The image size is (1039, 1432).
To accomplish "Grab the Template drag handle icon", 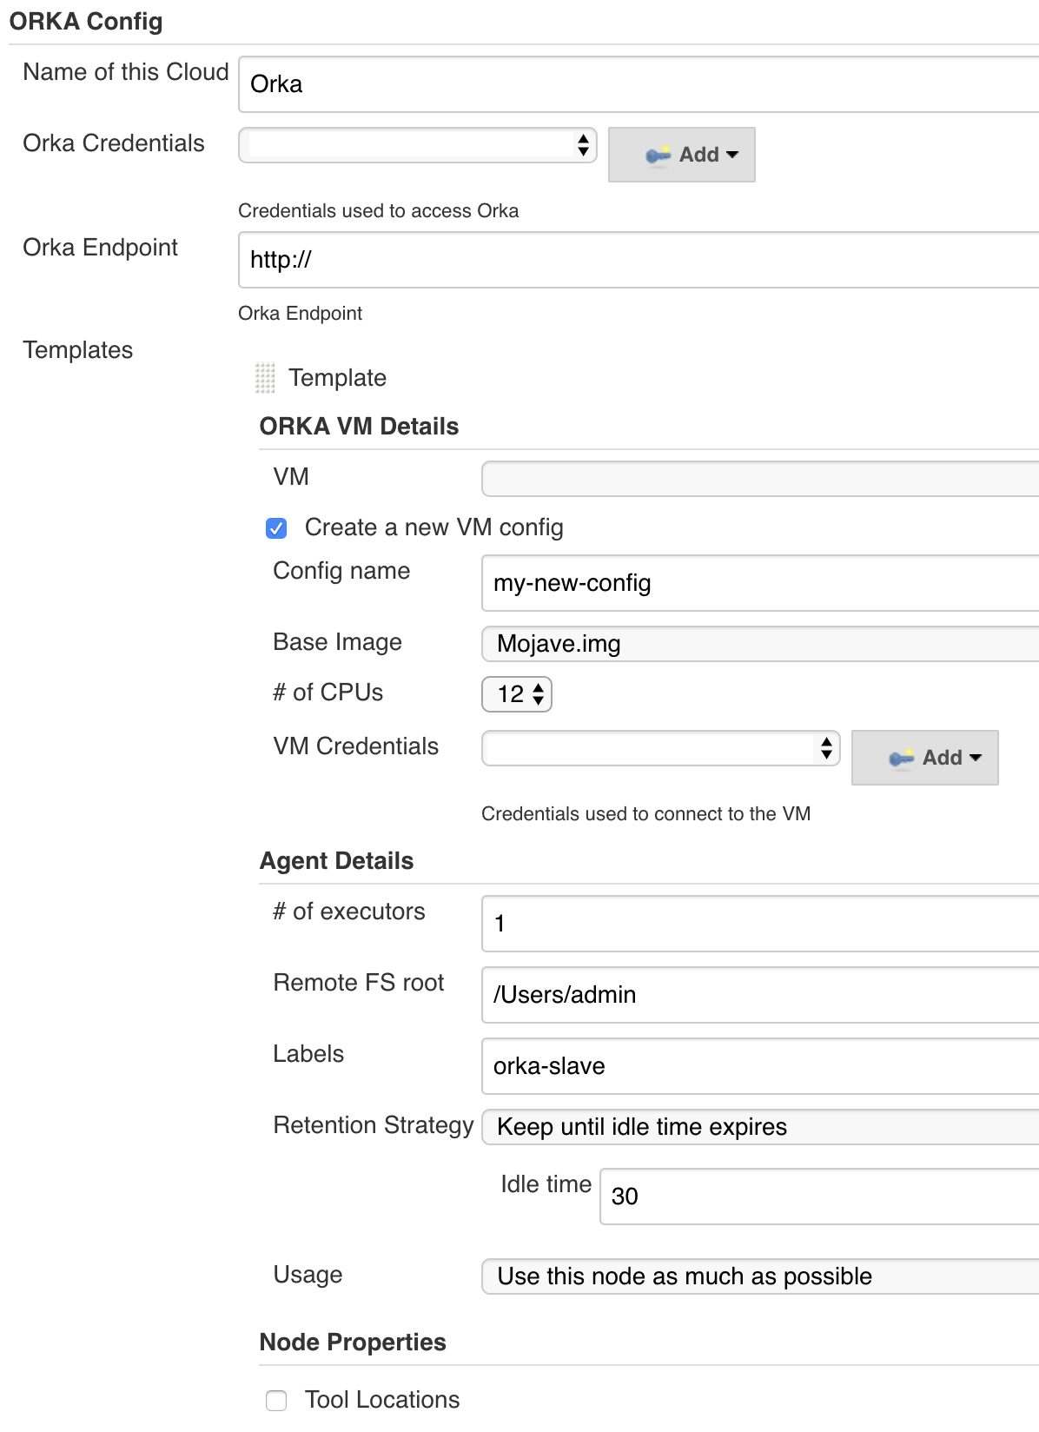I will (x=265, y=378).
